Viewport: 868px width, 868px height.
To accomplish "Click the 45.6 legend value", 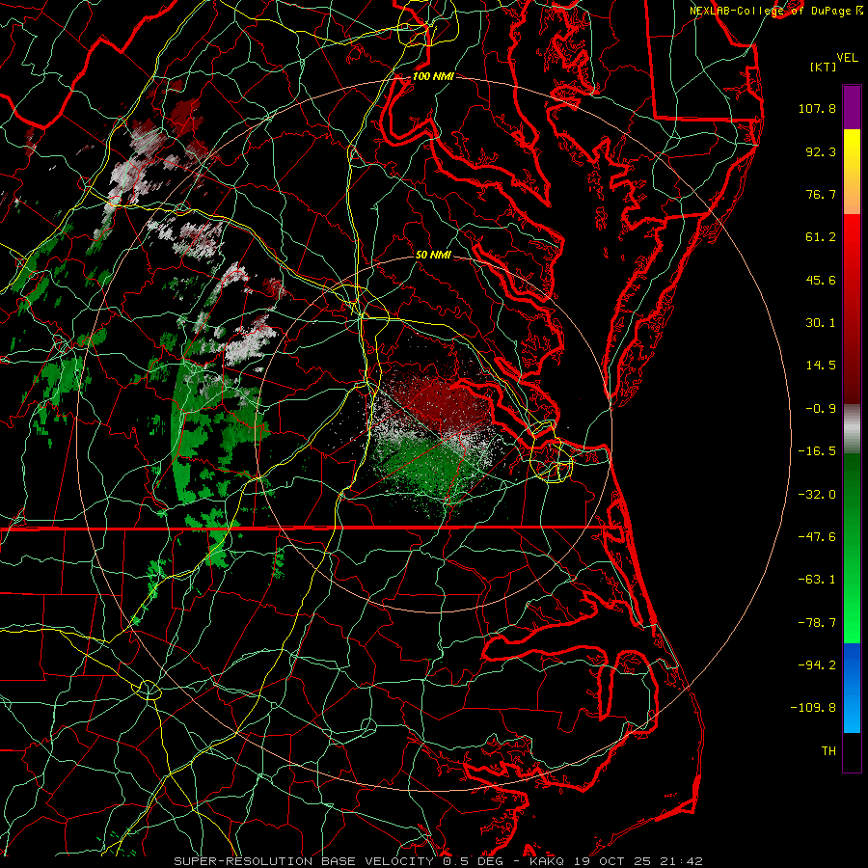I will point(821,280).
